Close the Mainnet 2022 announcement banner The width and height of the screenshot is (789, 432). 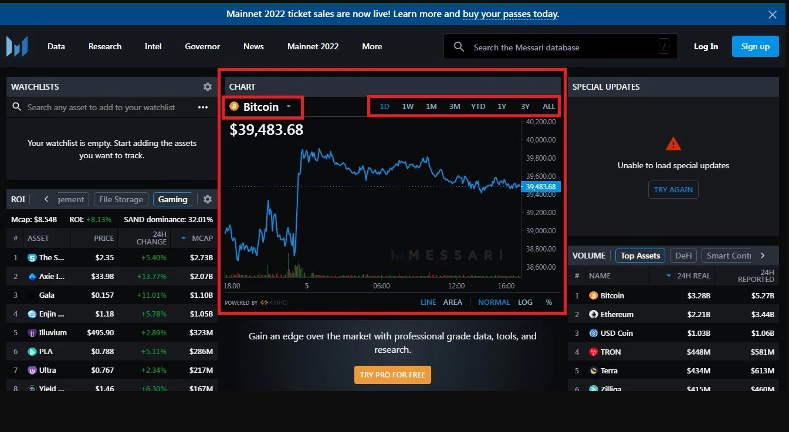click(x=773, y=15)
